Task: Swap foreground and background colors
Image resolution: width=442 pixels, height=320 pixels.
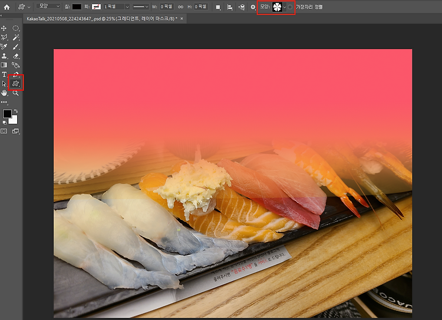Action: (x=16, y=111)
